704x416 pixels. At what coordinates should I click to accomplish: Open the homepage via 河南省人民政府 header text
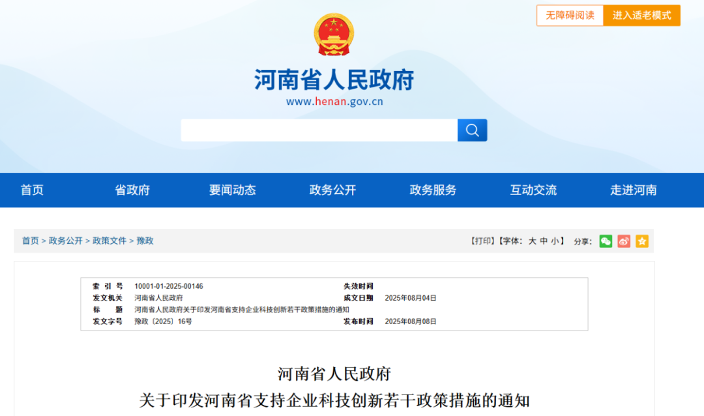tap(334, 78)
